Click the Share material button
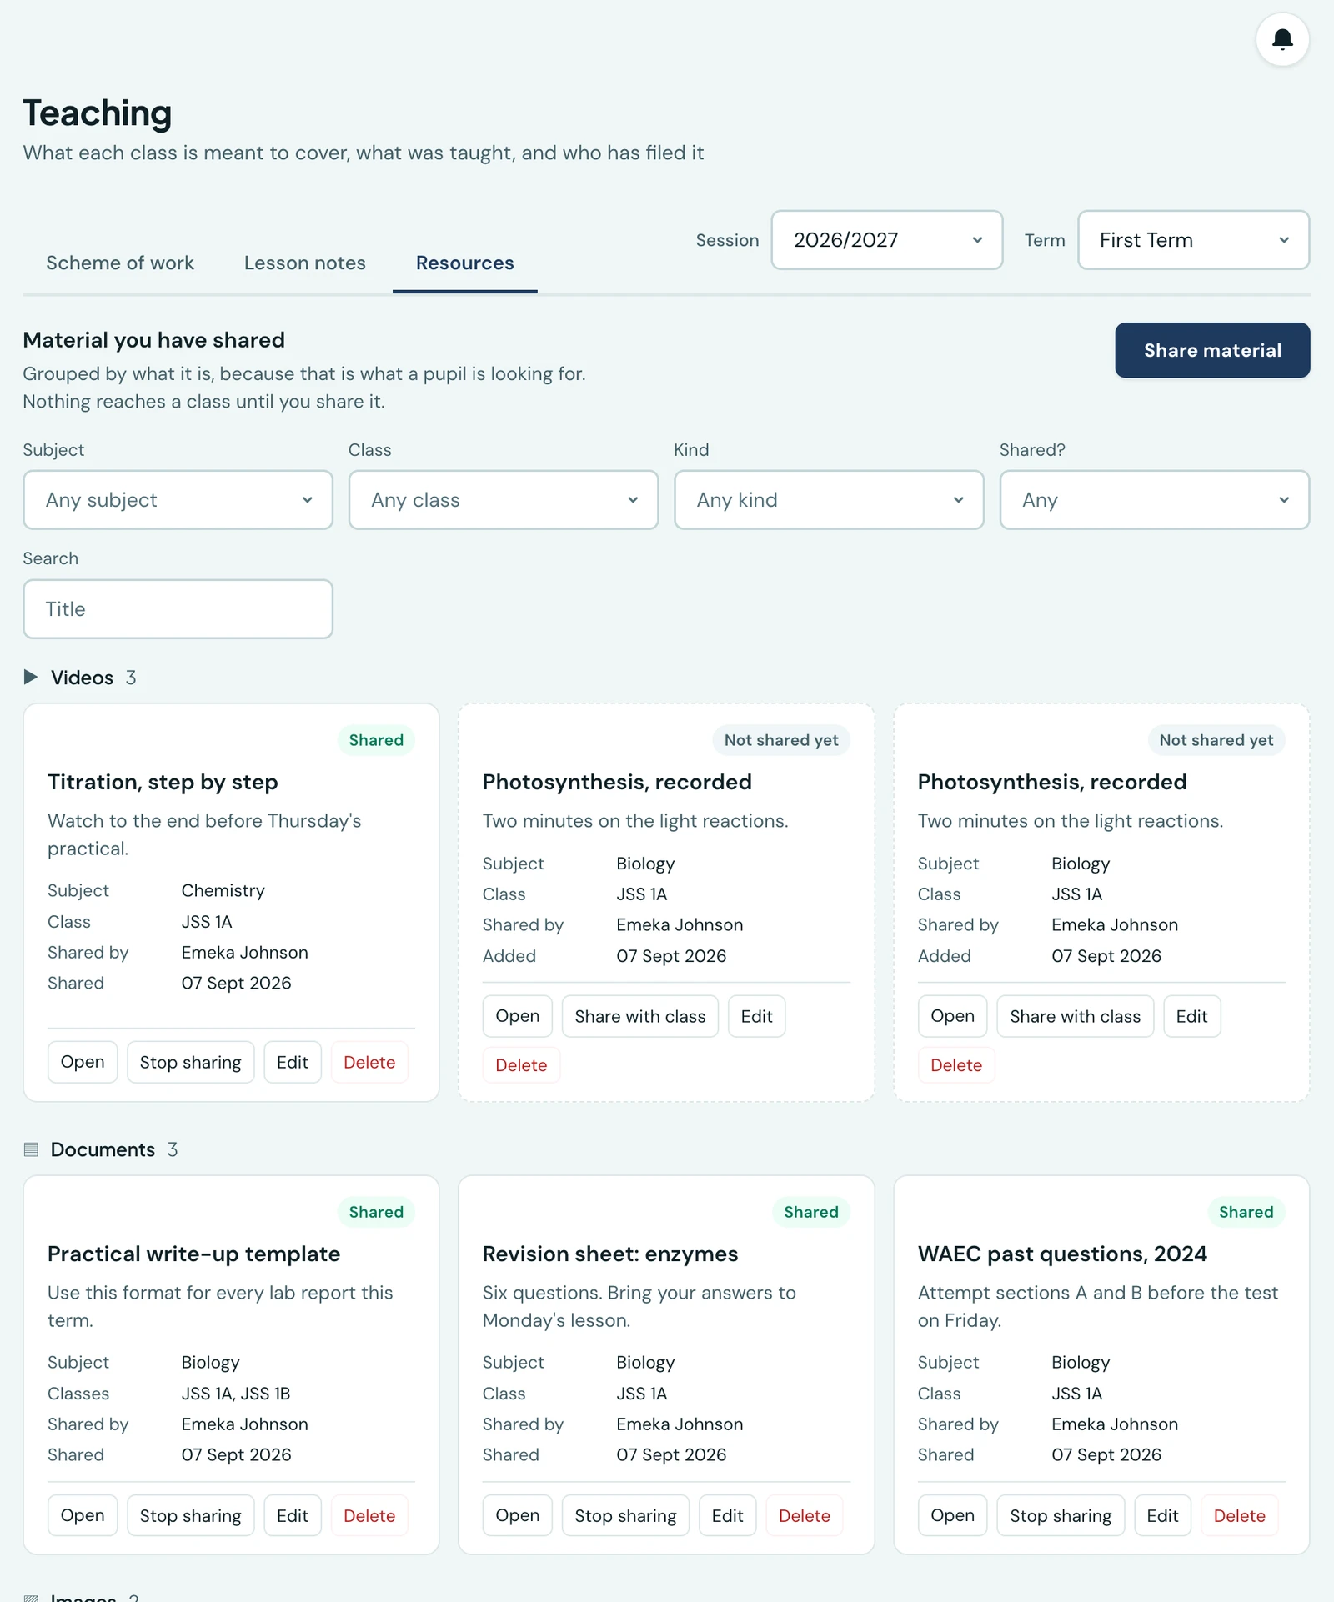The width and height of the screenshot is (1334, 1602). (1212, 350)
